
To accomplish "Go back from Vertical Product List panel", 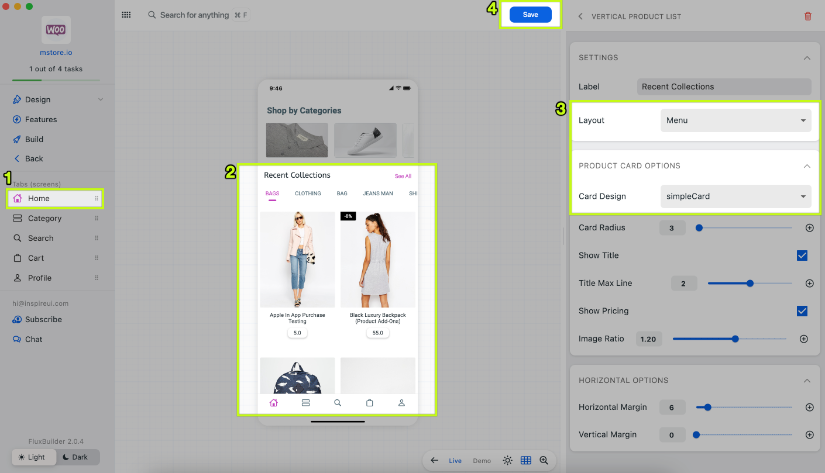I will click(580, 16).
